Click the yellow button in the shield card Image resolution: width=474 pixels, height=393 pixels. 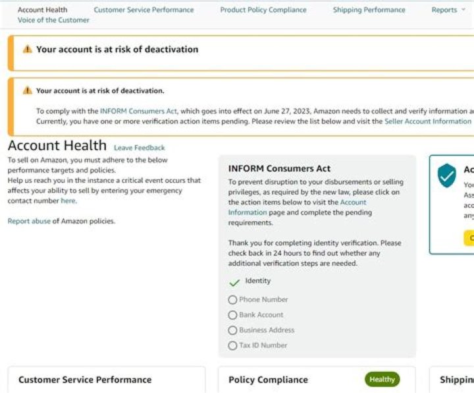tap(469, 238)
